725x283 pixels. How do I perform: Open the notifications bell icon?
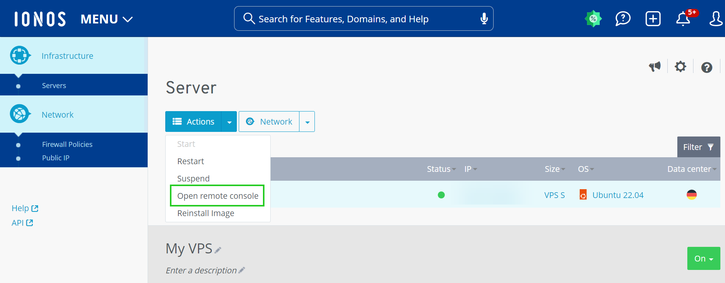683,18
